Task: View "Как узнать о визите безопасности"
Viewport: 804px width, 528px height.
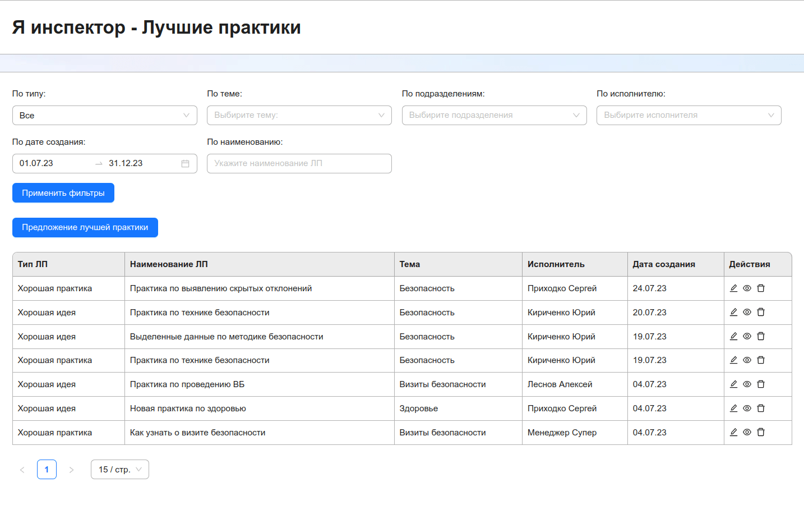Action: (747, 433)
